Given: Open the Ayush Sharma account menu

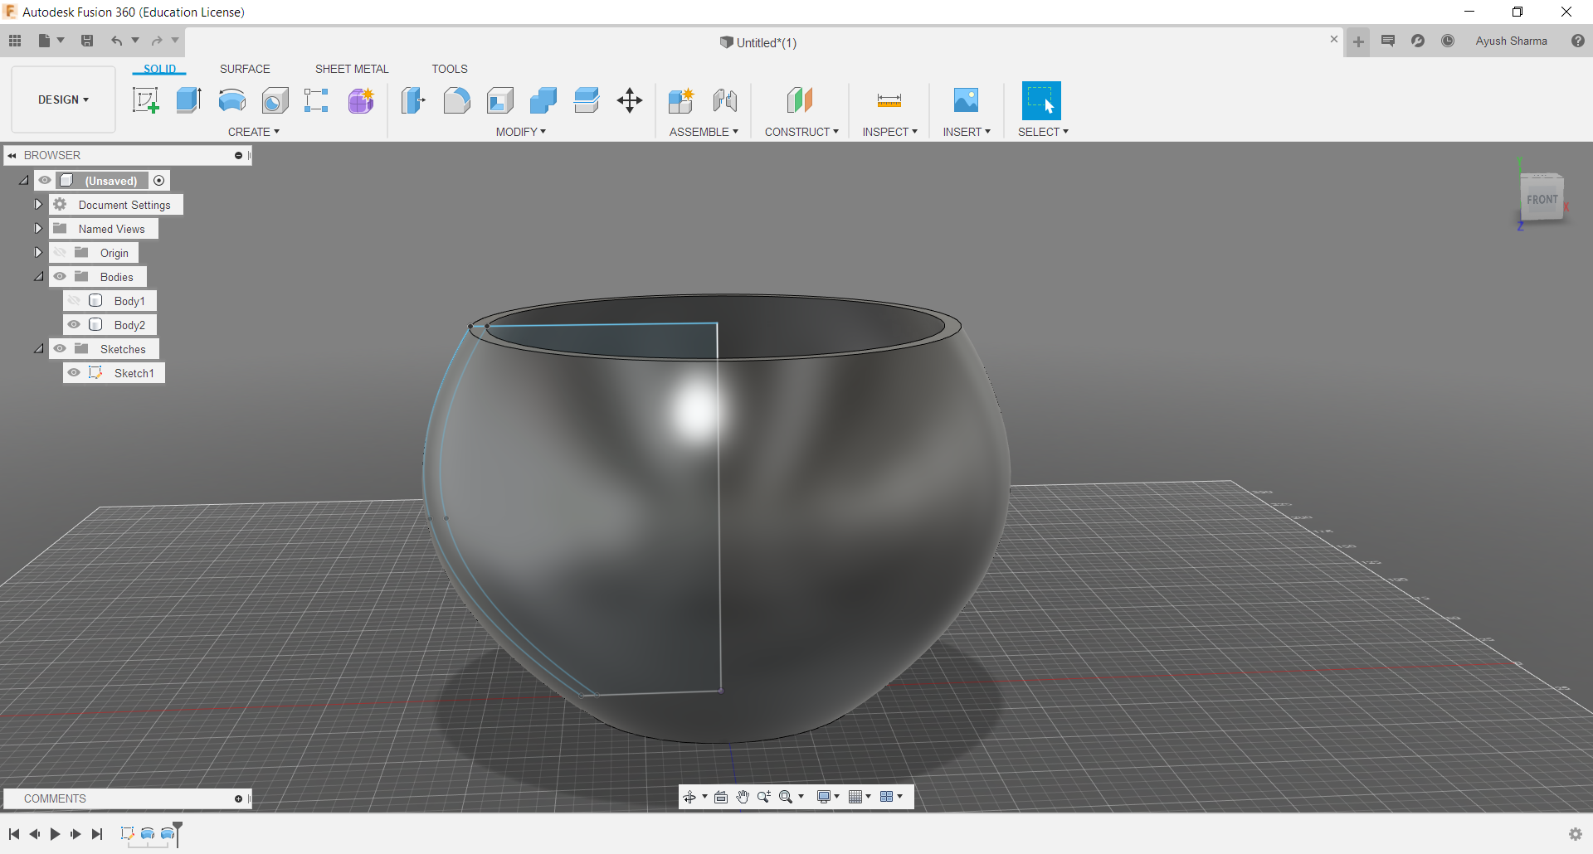Looking at the screenshot, I should tap(1511, 41).
